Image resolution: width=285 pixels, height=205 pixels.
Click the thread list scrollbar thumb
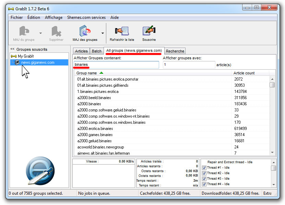tap(273, 168)
